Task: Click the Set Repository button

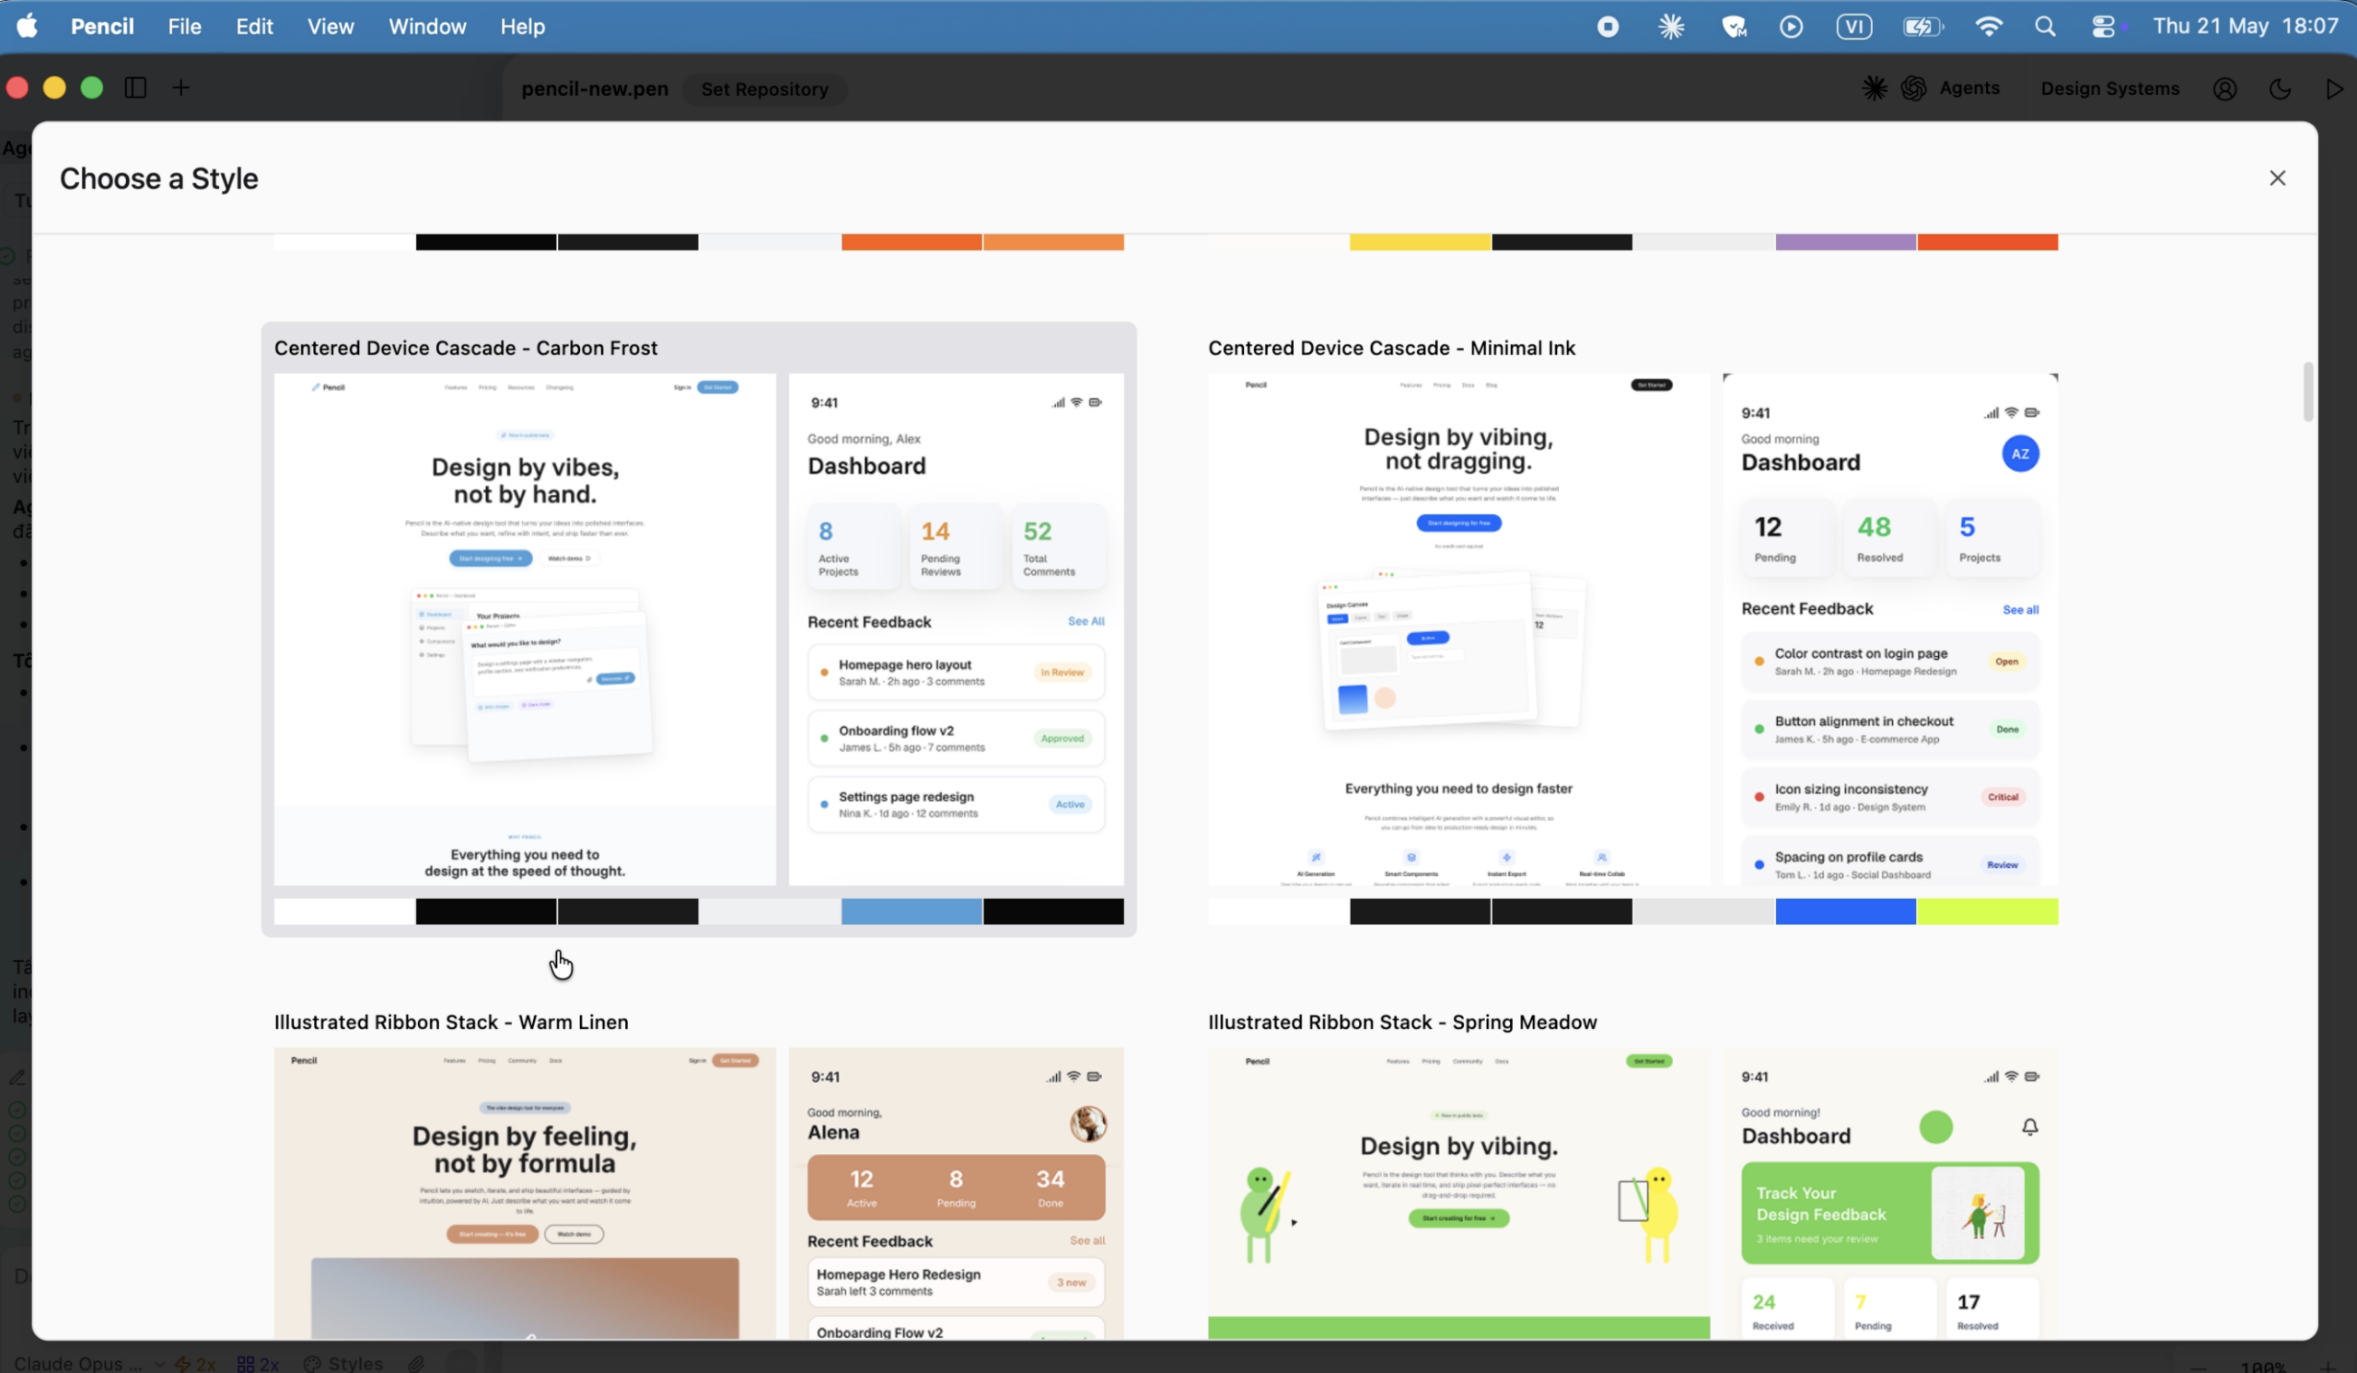Action: [764, 88]
